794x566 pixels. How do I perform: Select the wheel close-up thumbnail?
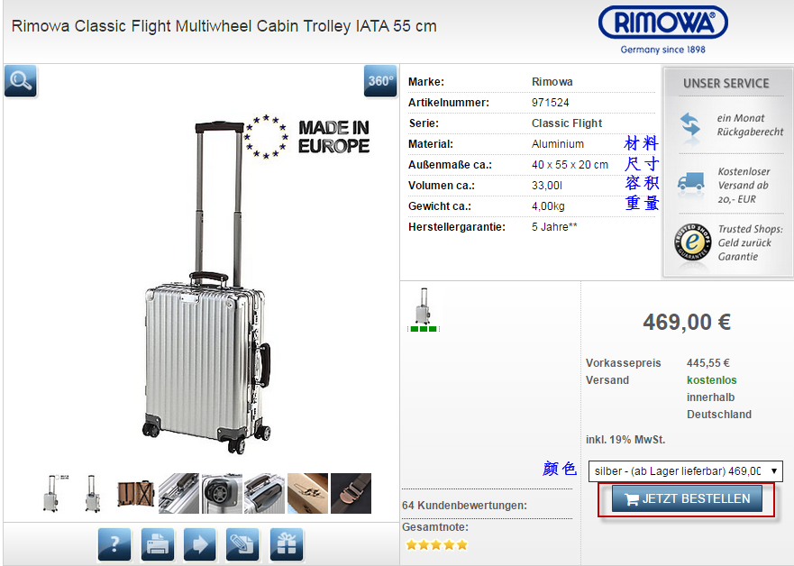[222, 493]
